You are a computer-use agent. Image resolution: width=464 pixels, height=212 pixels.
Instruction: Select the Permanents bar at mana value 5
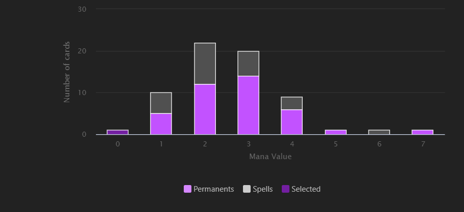[335, 132]
